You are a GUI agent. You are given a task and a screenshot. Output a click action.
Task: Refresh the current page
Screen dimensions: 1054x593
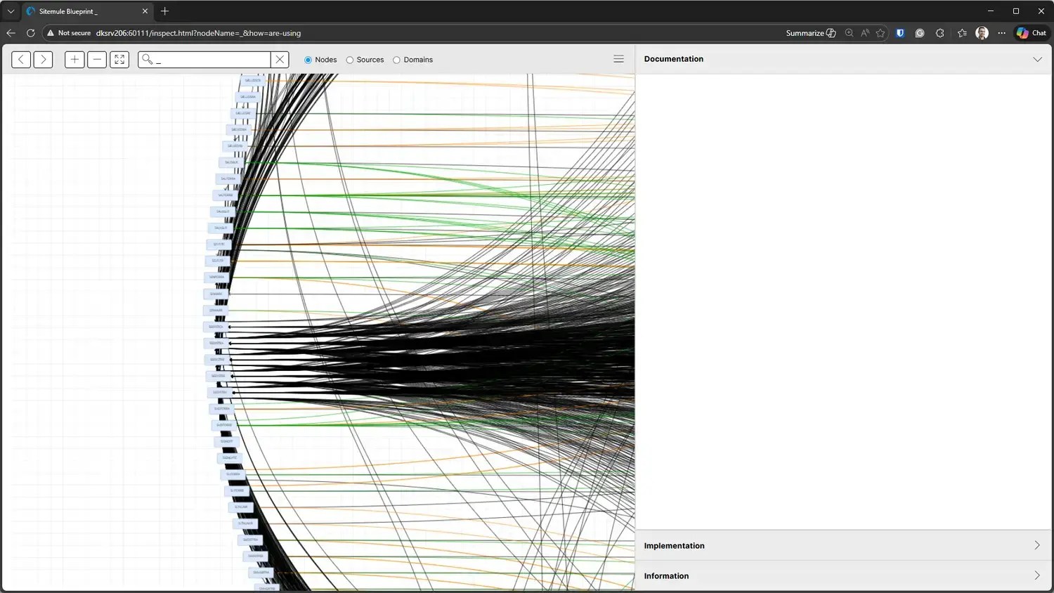point(30,33)
